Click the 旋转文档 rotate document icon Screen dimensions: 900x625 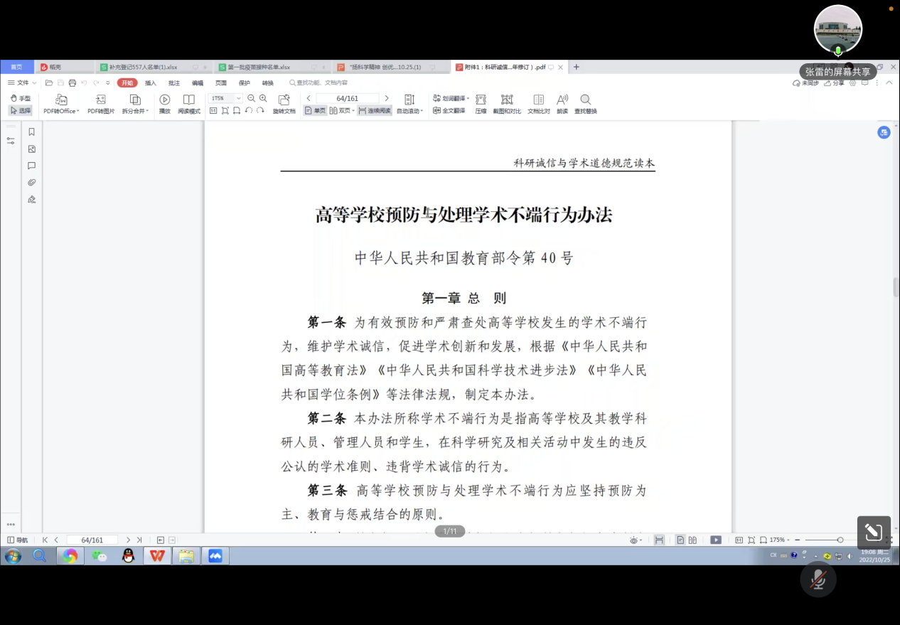coord(284,100)
